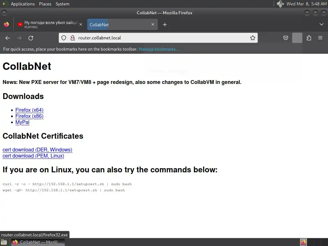Screen dimensions: 328x246
Task: Go back with the back arrow button
Action: click(x=8, y=38)
